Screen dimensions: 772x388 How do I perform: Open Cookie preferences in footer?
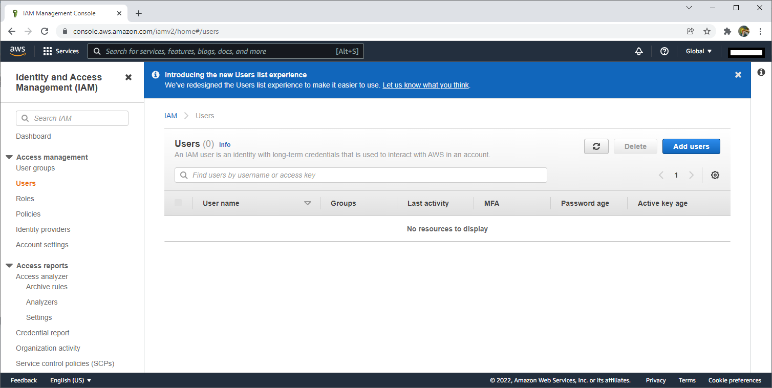tap(735, 380)
